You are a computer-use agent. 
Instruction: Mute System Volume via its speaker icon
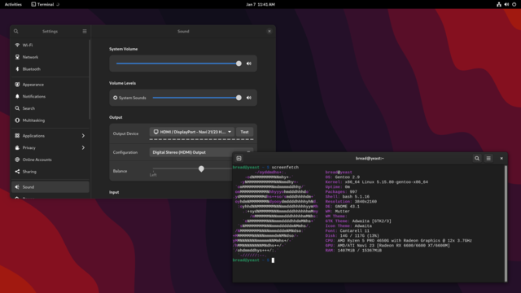[249, 63]
